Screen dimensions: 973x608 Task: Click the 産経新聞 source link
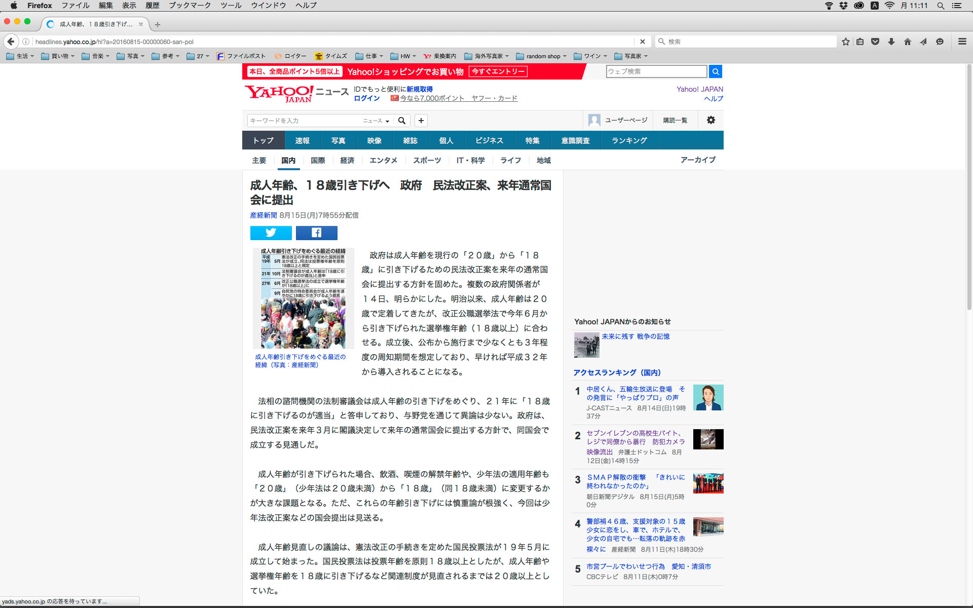(263, 215)
